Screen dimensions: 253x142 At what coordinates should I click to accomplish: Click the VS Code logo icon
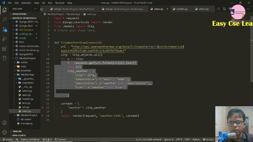click(4, 3)
